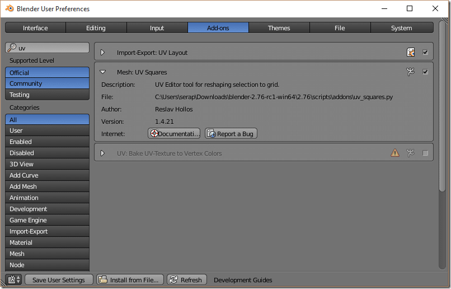Minimize the Blender User Preferences window

pos(384,8)
